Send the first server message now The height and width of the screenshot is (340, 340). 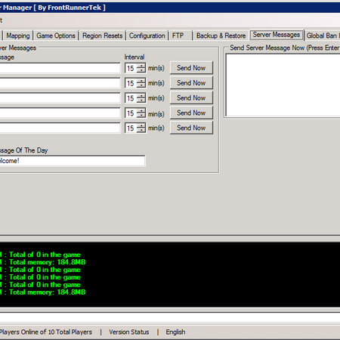point(191,68)
